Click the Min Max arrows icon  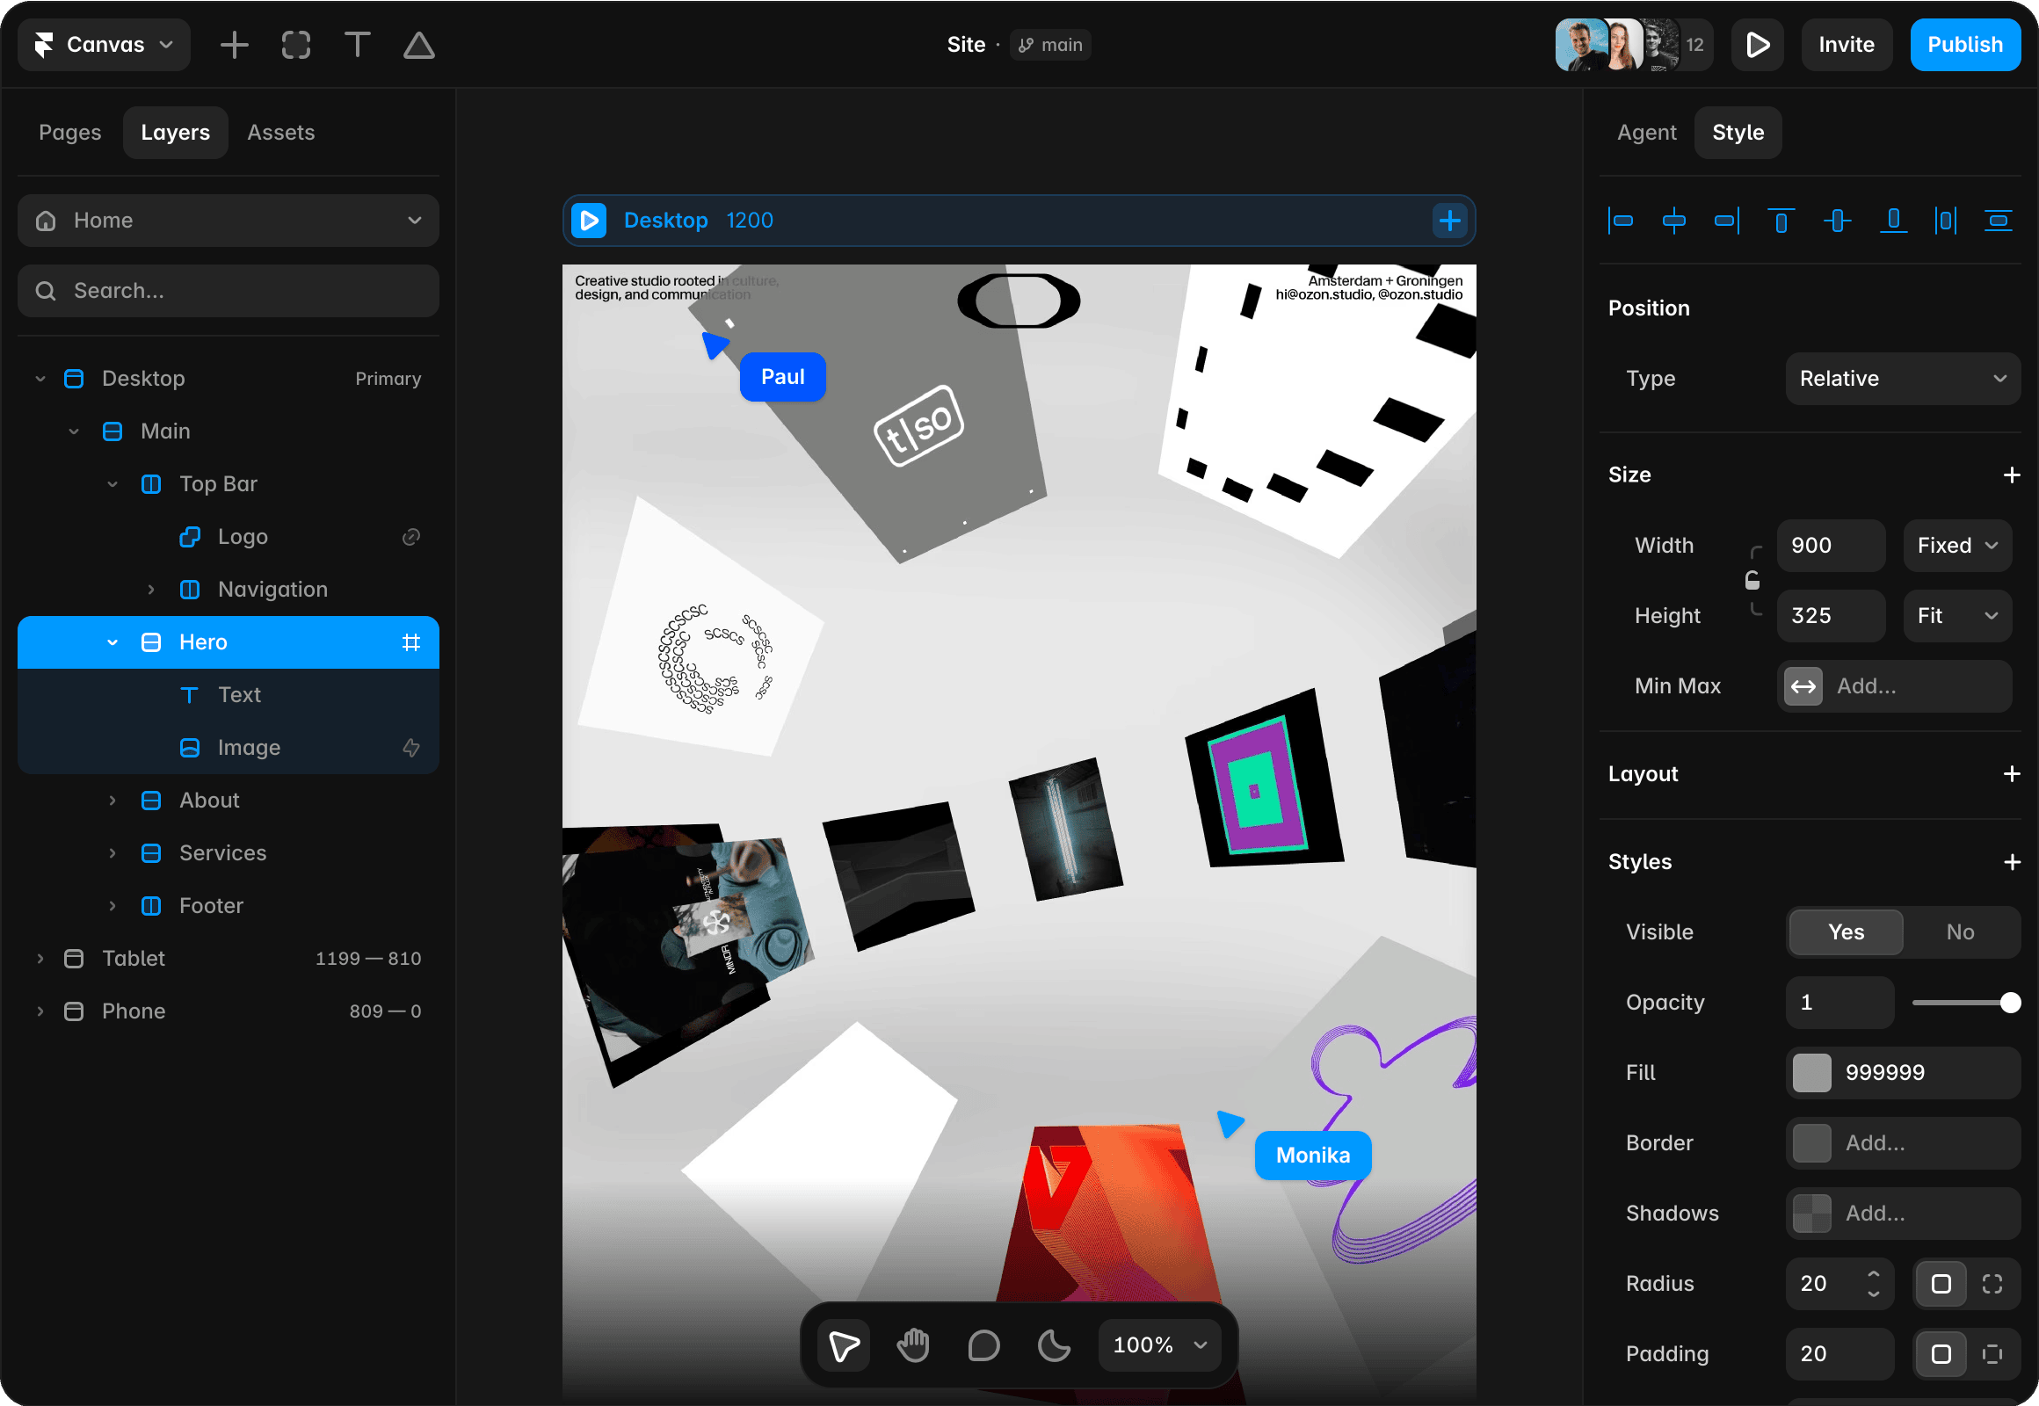(1803, 686)
